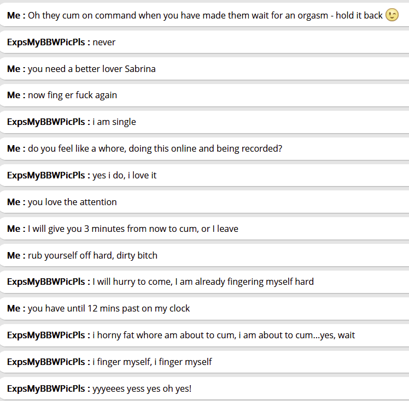
Task: Click the ExpsMyBBWPicPls username on the final message
Action: tap(46, 388)
